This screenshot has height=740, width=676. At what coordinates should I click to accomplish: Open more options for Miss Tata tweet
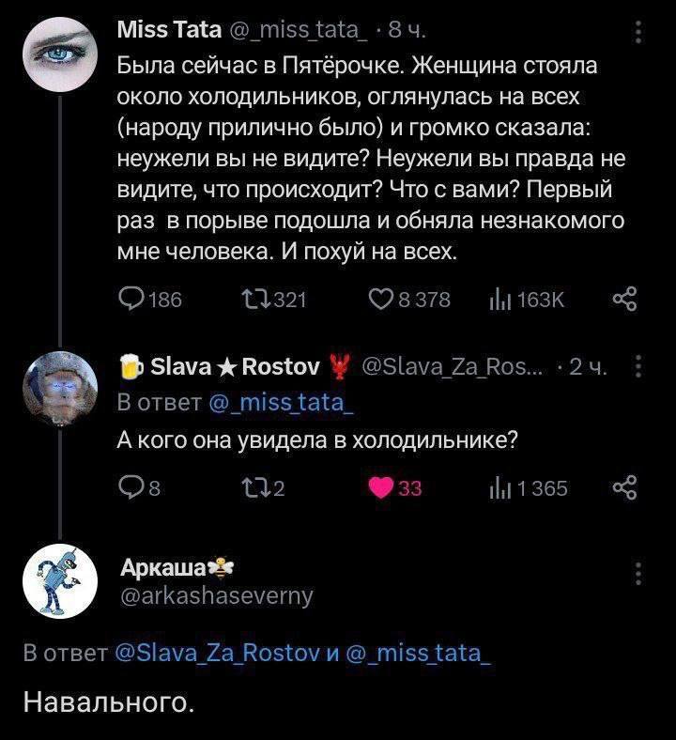pyautogui.click(x=639, y=34)
